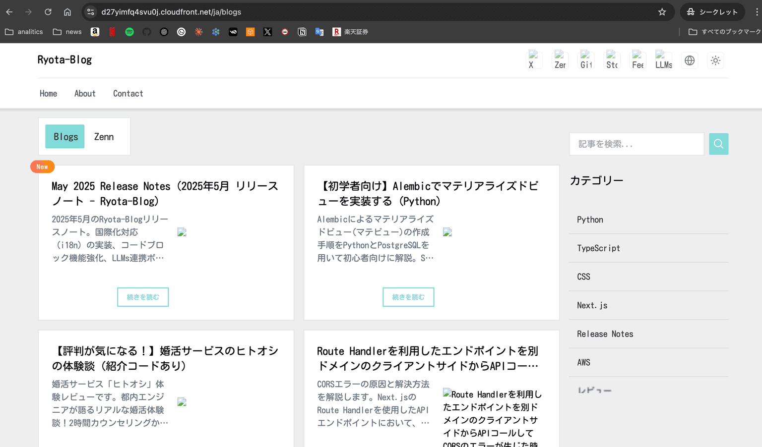762x447 pixels.
Task: Select the TypeScript category
Action: (x=598, y=248)
